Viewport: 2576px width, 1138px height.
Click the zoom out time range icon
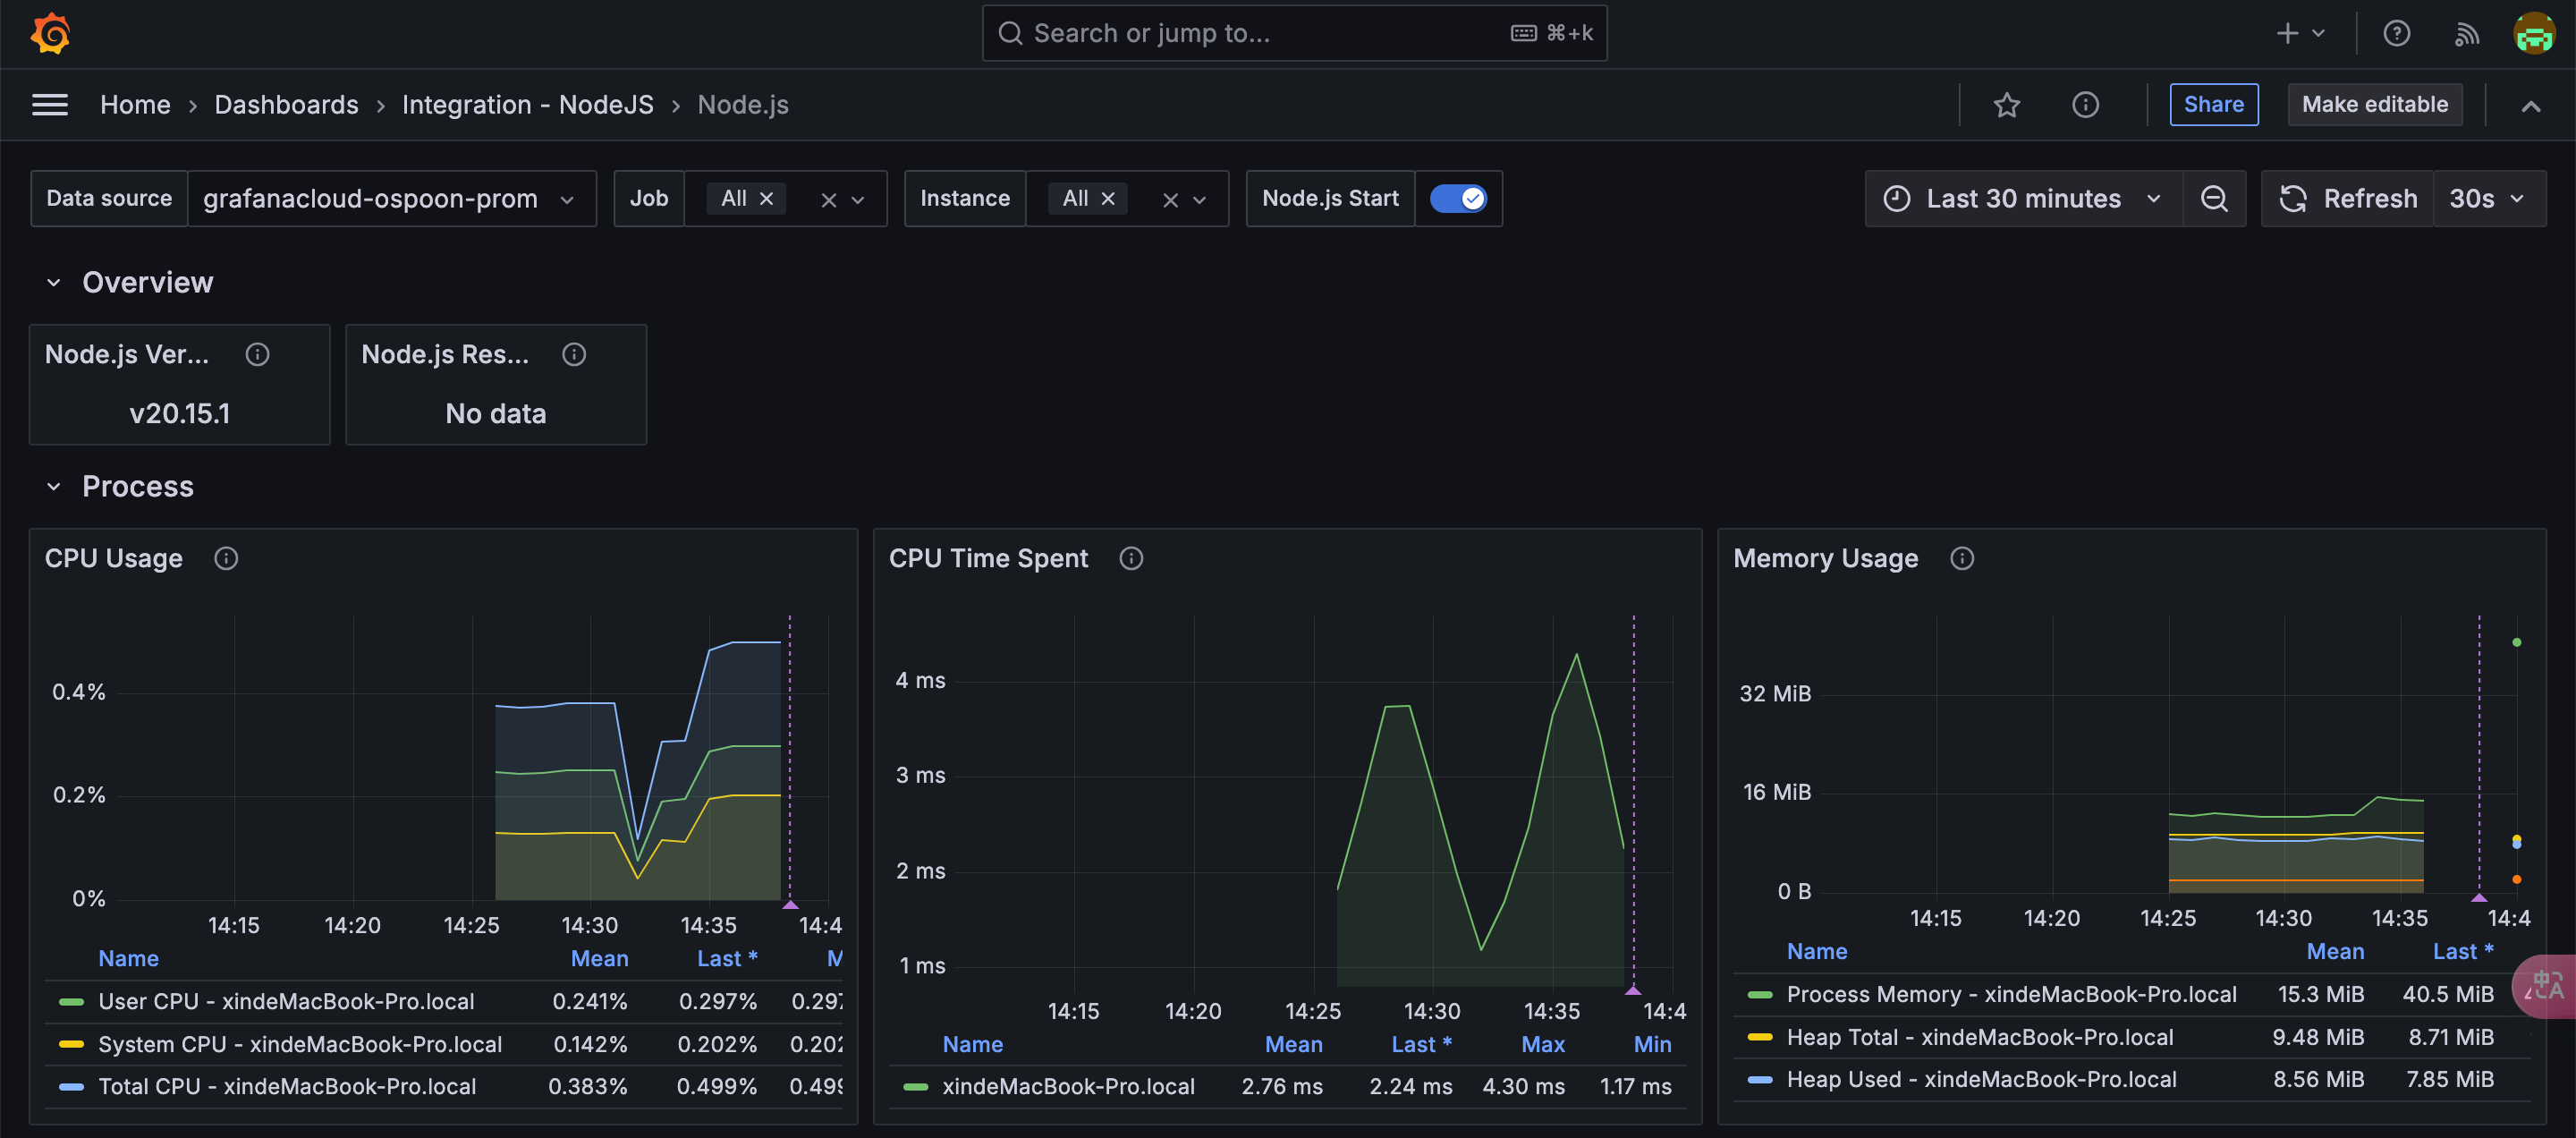(x=2214, y=199)
